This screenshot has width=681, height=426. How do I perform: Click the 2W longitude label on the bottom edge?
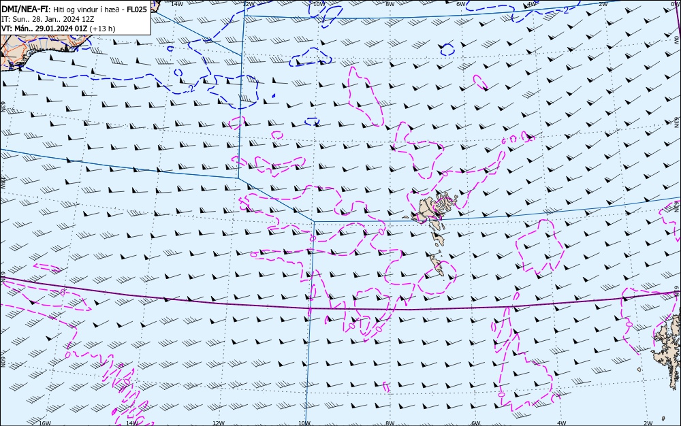(648, 423)
